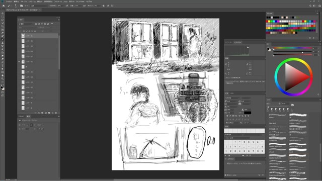Screen dimensions: 322x181
Task: Select the Pen tool
Action: click(3, 62)
